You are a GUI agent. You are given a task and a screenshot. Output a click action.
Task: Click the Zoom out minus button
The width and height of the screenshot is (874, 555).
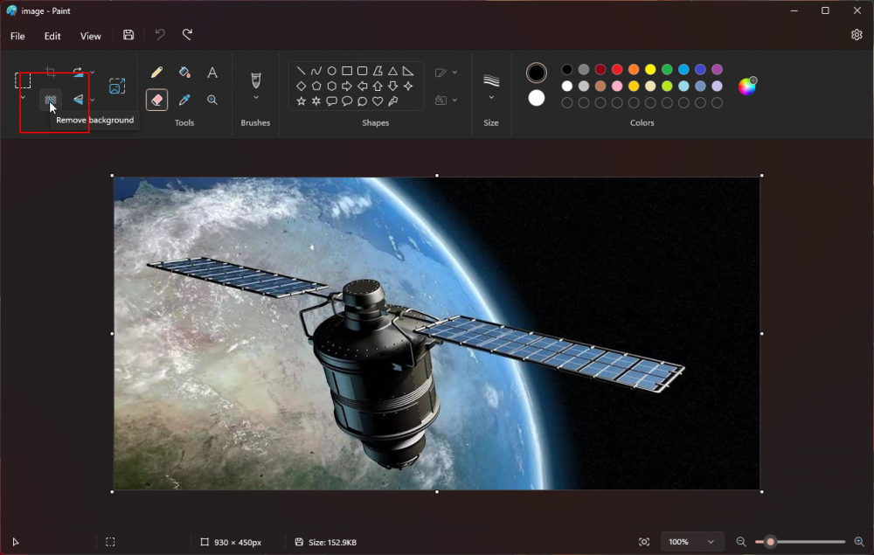(741, 542)
